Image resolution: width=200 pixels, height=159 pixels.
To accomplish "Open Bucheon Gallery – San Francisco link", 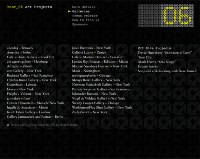I will click(30, 75).
